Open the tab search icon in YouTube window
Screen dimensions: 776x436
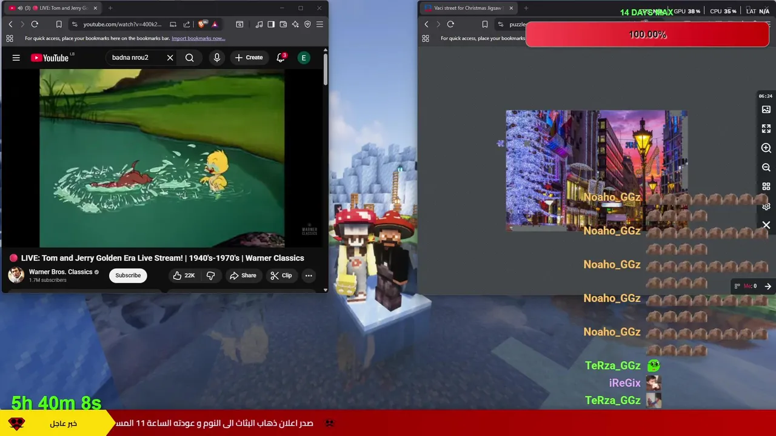point(239,24)
